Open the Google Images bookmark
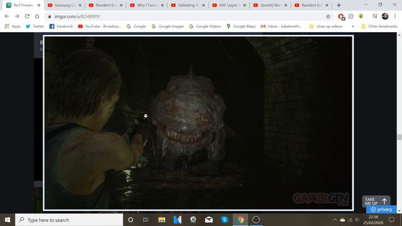402x226 pixels. [168, 26]
